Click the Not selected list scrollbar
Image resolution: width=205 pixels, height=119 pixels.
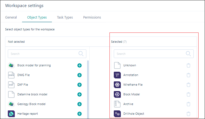click(88, 89)
